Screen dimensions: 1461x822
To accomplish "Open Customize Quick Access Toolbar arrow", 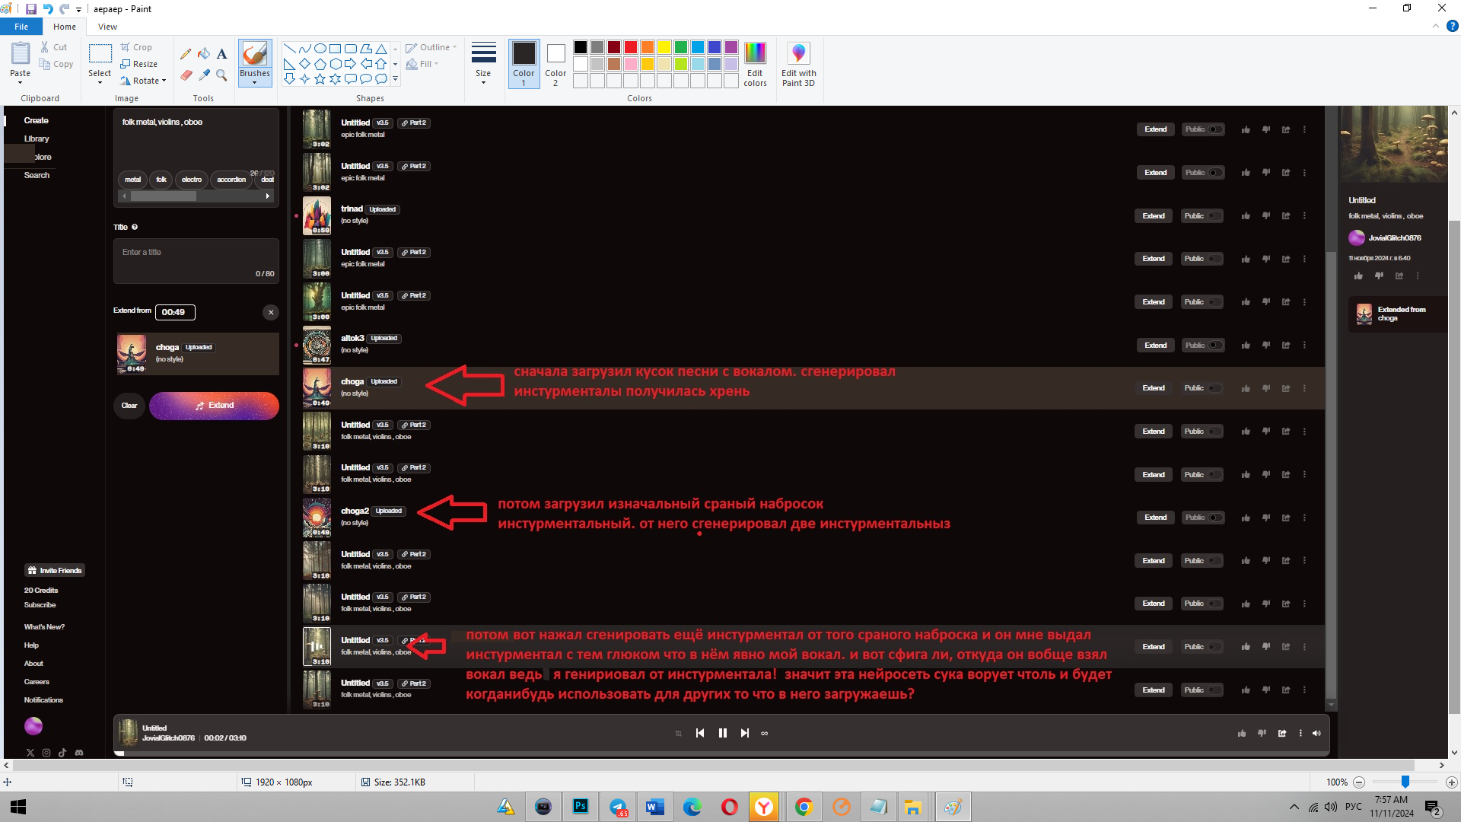I will click(78, 10).
